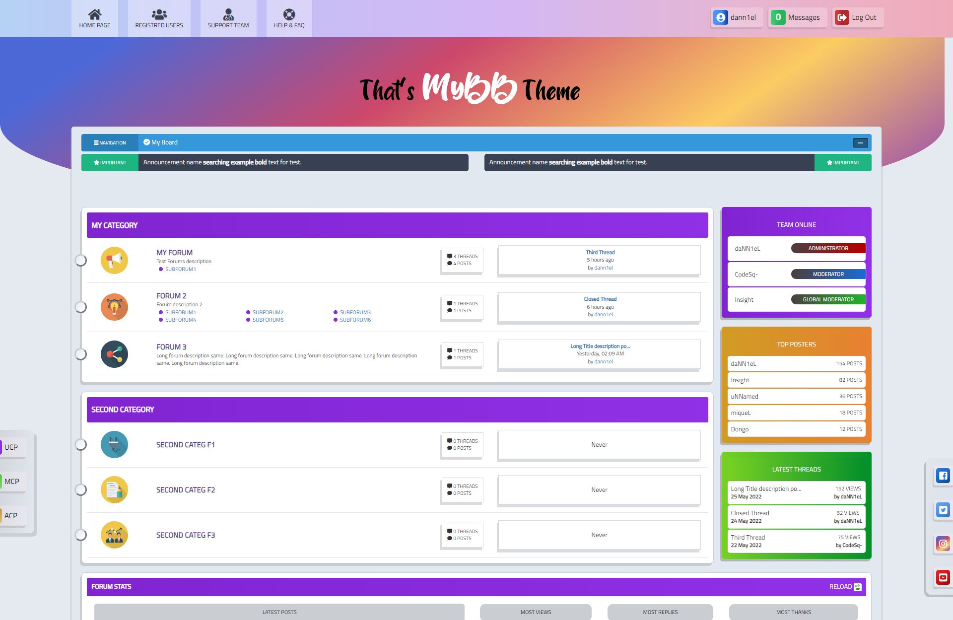Click the MY FORUM megaphone icon
This screenshot has height=620, width=953.
[x=114, y=260]
